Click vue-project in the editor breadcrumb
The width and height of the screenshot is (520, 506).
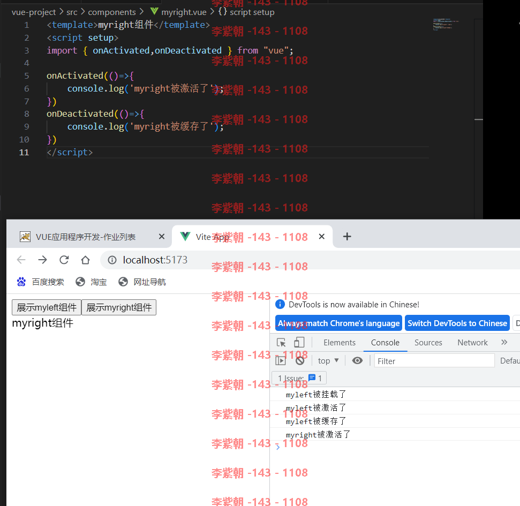pyautogui.click(x=34, y=12)
